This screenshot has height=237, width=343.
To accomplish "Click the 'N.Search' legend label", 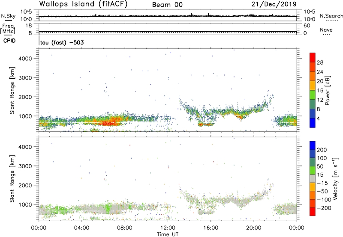I will [331, 16].
